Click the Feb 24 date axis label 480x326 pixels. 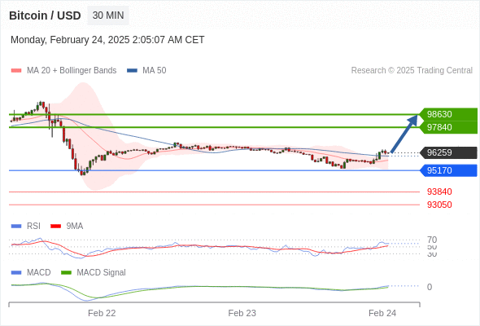(382, 313)
